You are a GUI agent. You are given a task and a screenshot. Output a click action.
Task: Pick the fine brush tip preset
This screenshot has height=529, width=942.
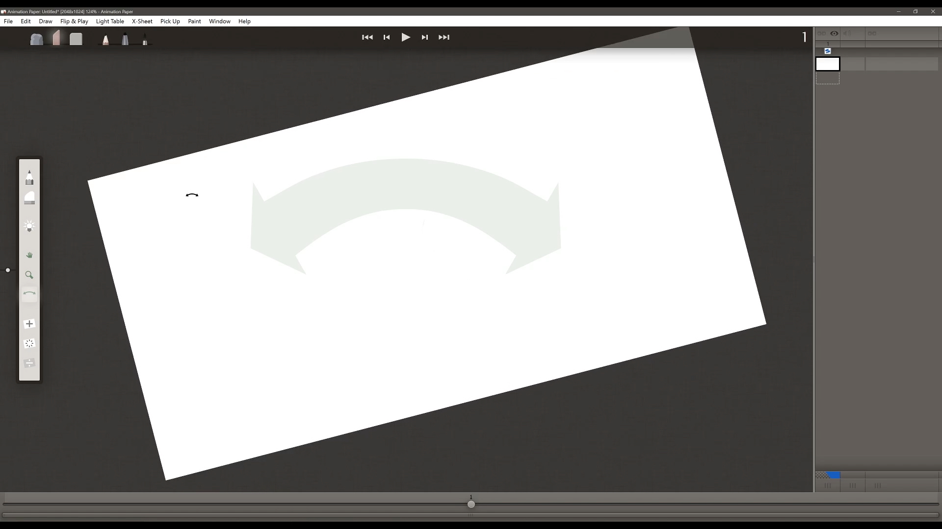145,40
